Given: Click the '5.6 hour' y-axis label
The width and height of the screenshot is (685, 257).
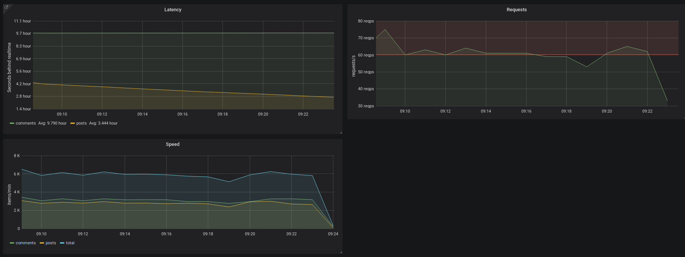Looking at the screenshot, I should [x=24, y=71].
